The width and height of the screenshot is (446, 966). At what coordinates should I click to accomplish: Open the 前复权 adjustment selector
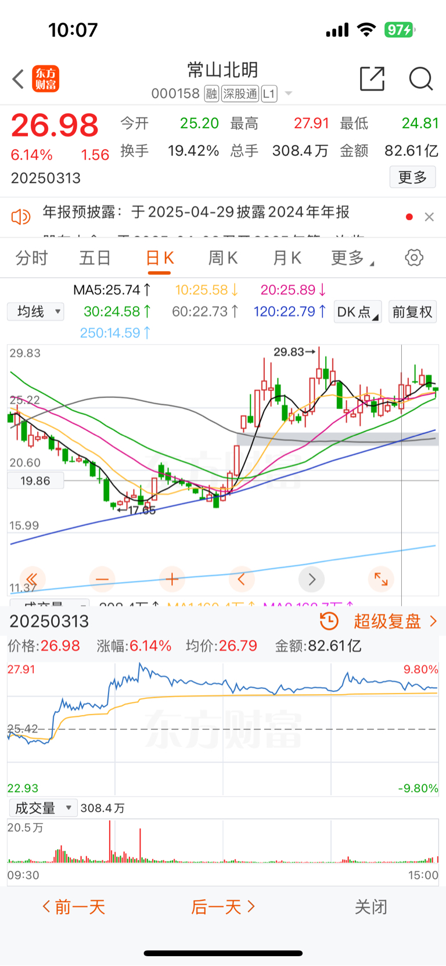click(412, 312)
